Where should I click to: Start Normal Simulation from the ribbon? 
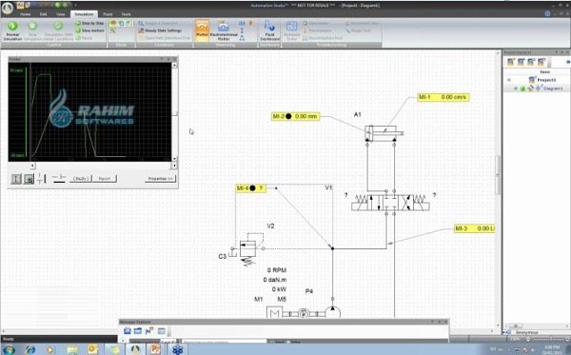coord(12,30)
